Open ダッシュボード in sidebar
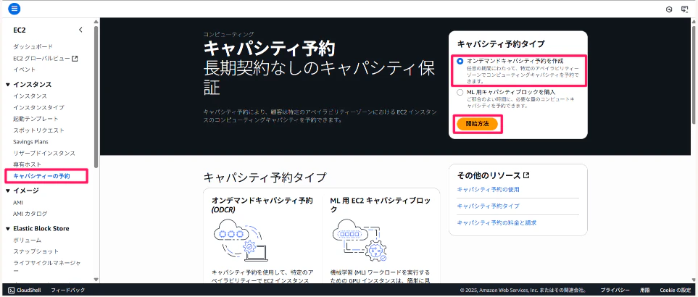The width and height of the screenshot is (698, 297). point(33,46)
